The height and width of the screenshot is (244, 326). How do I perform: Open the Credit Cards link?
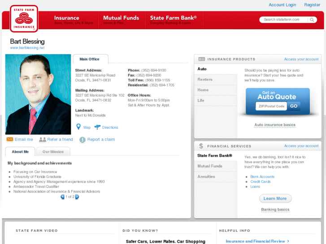pyautogui.click(x=260, y=182)
